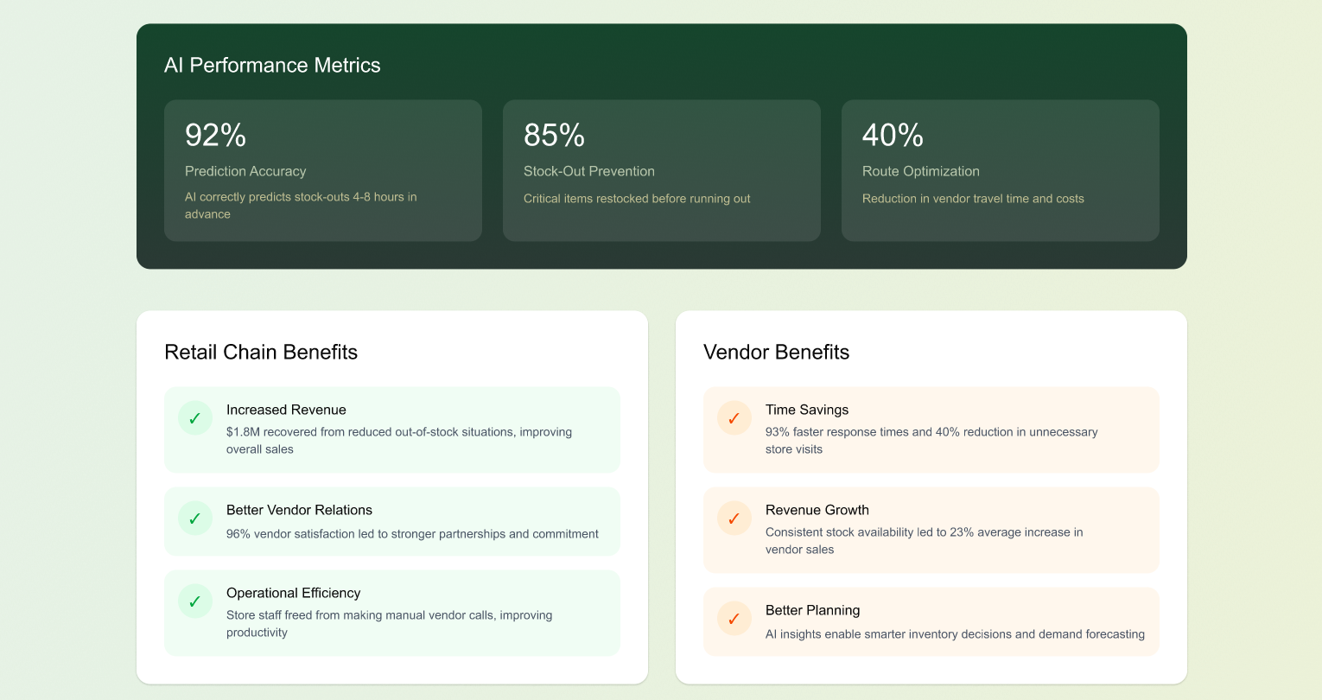This screenshot has height=700, width=1322.
Task: Click the orange checkmark beside Time Savings
Action: tap(734, 418)
